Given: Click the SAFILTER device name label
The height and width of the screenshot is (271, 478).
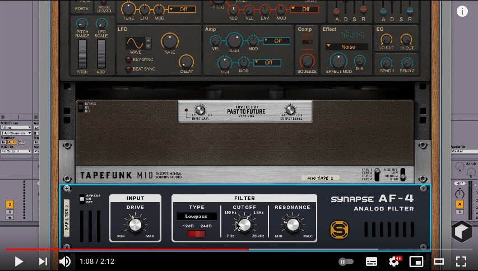Looking at the screenshot, I should point(67,218).
